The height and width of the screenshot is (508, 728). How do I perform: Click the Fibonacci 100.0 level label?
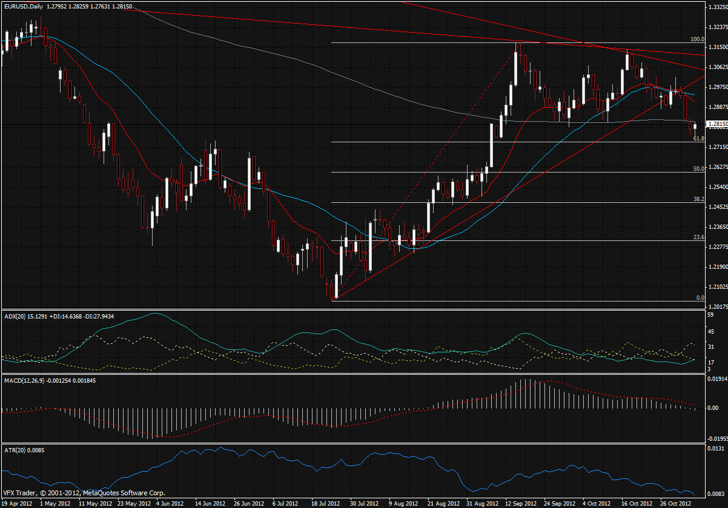point(697,39)
